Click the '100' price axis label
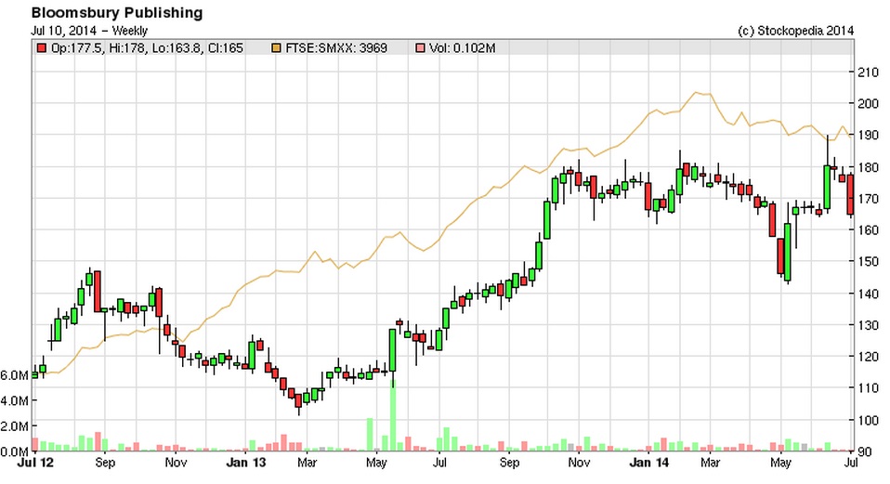 [x=869, y=420]
